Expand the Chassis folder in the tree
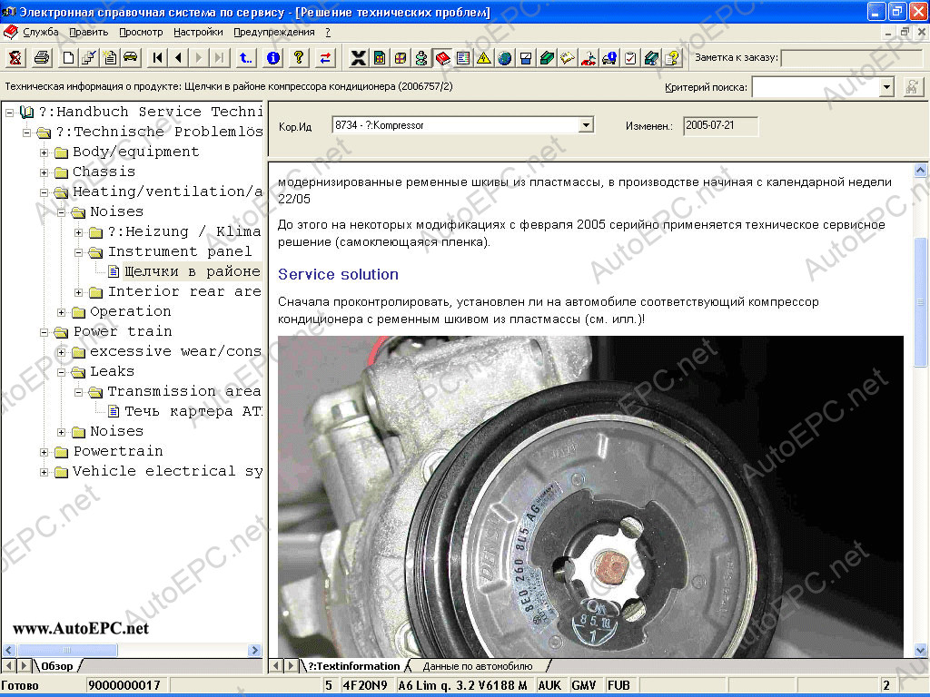The height and width of the screenshot is (697, 930). coord(44,172)
